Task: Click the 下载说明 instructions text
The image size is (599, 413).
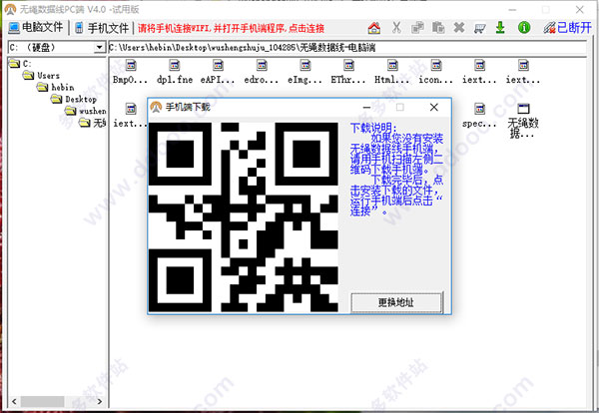Action: click(396, 170)
